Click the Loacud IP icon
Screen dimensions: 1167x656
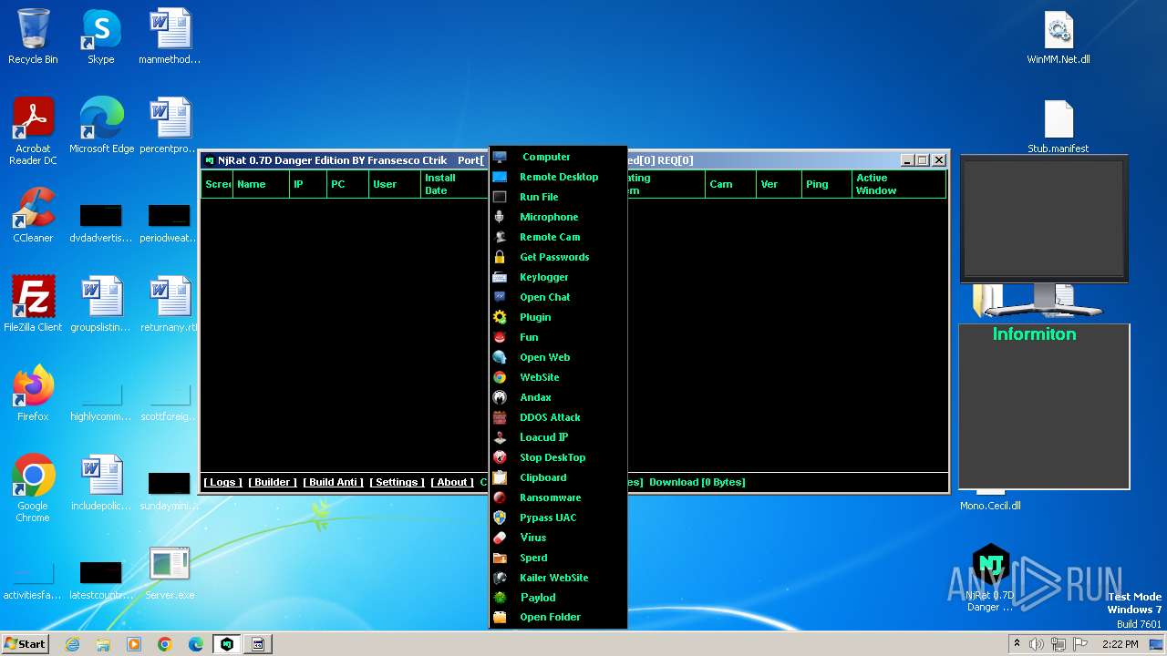coord(500,437)
